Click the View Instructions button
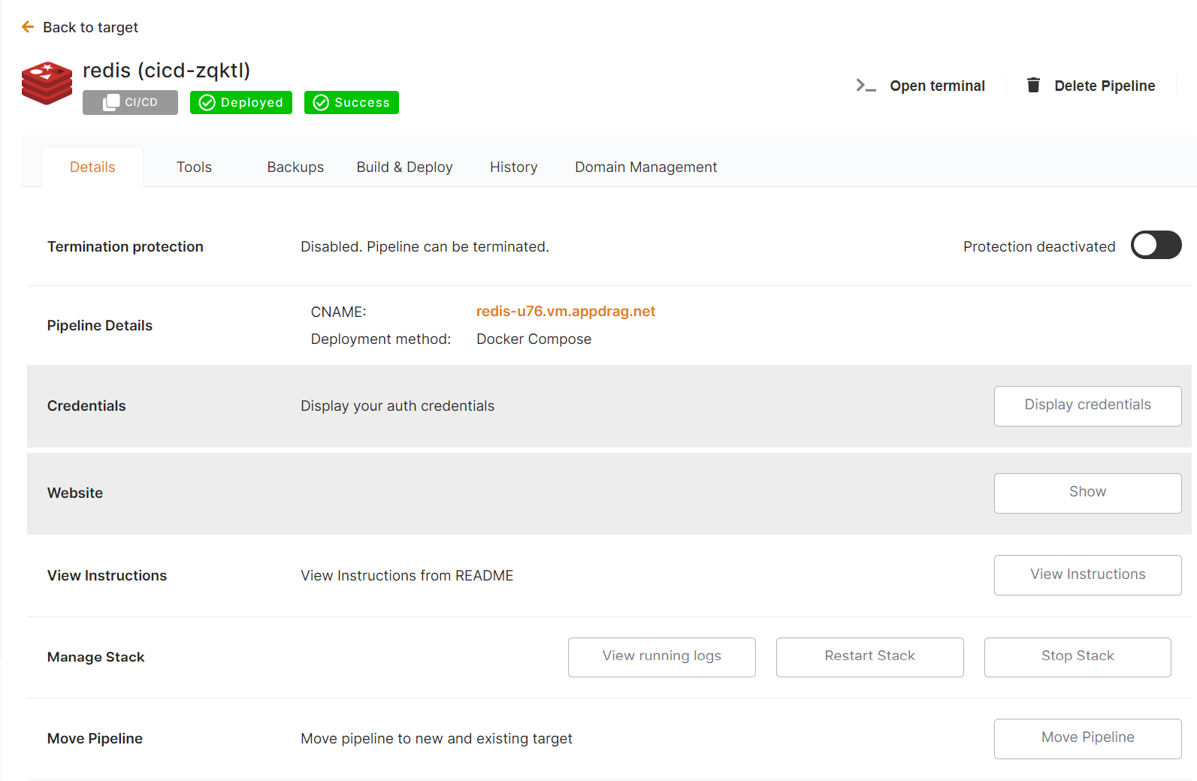This screenshot has height=781, width=1197. 1087,574
